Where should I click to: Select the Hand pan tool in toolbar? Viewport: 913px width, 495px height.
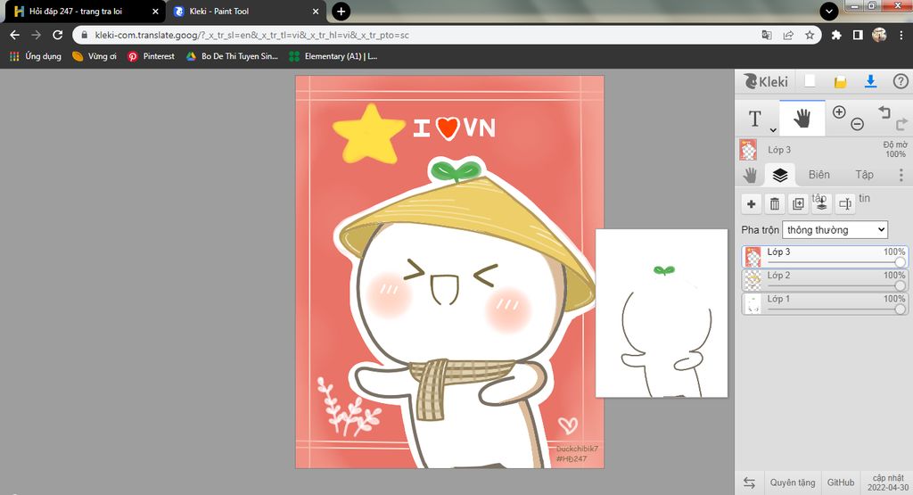click(x=802, y=119)
